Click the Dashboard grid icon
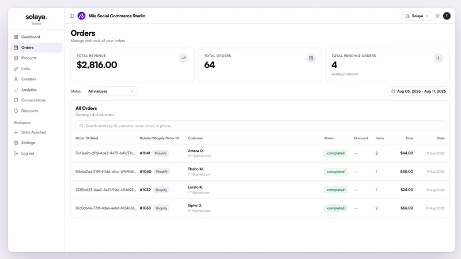The width and height of the screenshot is (461, 259). 16,37
